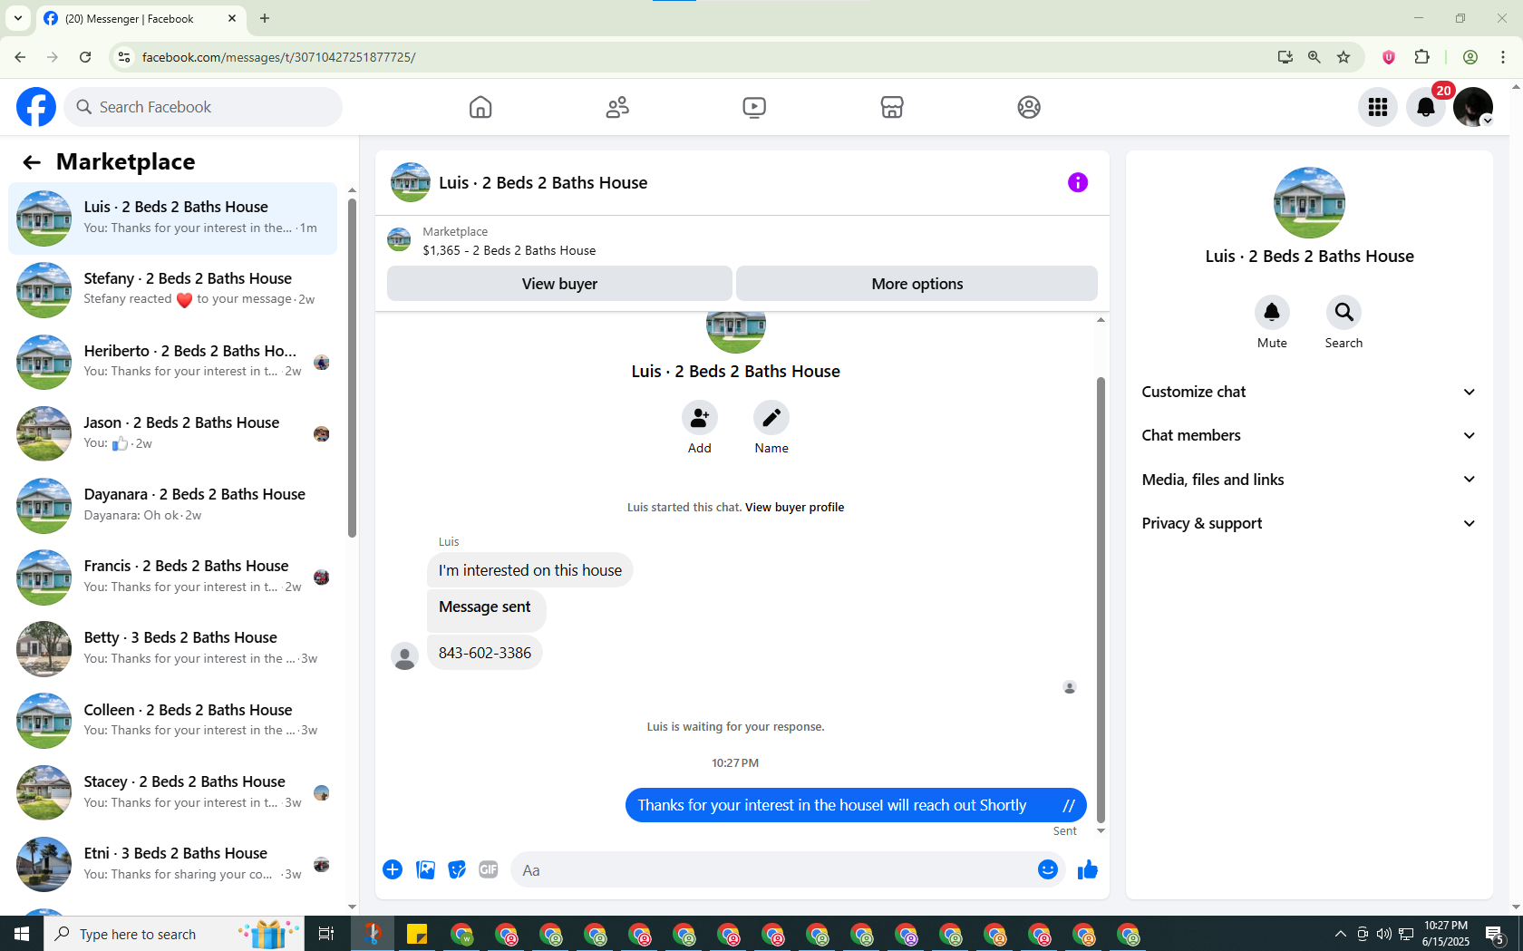Image resolution: width=1523 pixels, height=951 pixels.
Task: Click the browser address bar URL
Action: (x=278, y=57)
